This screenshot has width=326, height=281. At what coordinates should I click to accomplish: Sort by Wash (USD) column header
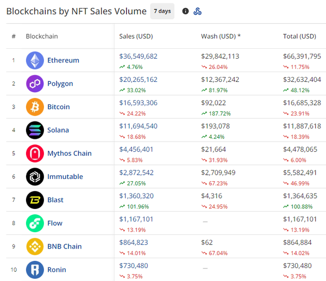click(x=221, y=36)
